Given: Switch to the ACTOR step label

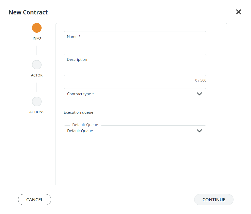Looking at the screenshot, I should click(x=37, y=75).
